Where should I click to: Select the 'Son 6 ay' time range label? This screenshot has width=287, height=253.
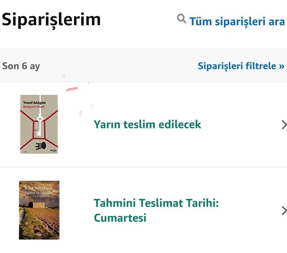[21, 66]
